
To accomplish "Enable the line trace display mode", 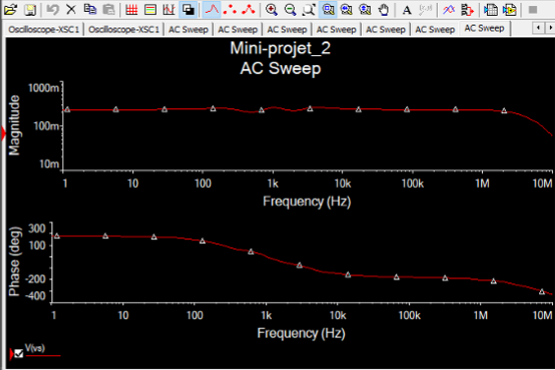I will click(x=212, y=10).
